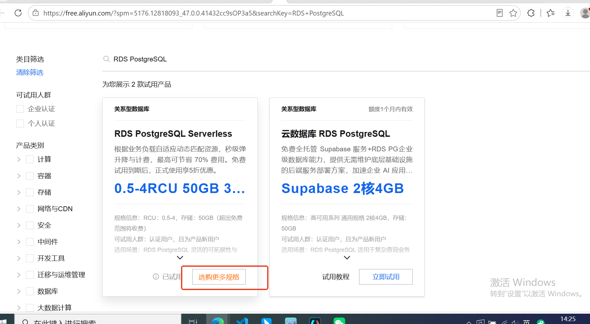Open the 试用教程 link

[336, 277]
